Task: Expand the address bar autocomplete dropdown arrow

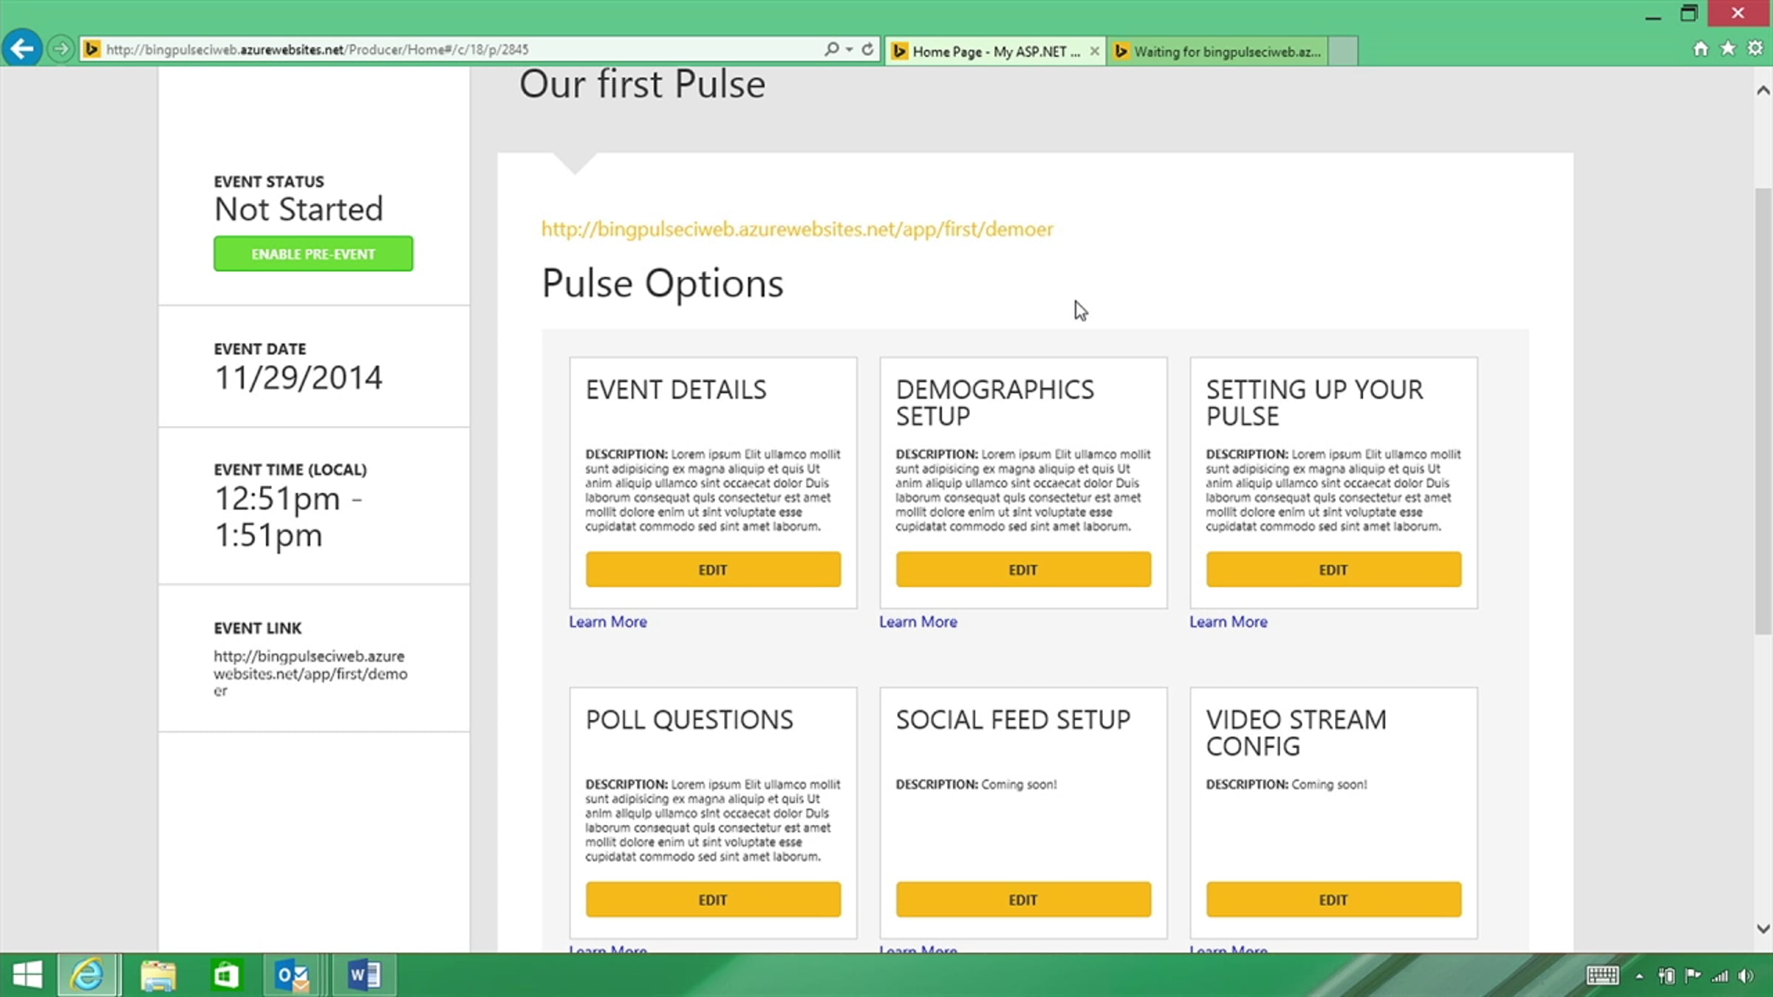Action: (x=850, y=49)
